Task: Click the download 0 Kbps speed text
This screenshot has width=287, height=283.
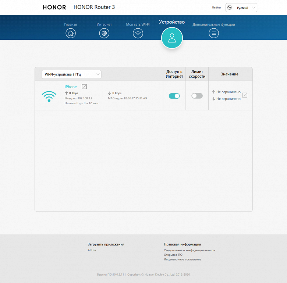Action: 117,93
